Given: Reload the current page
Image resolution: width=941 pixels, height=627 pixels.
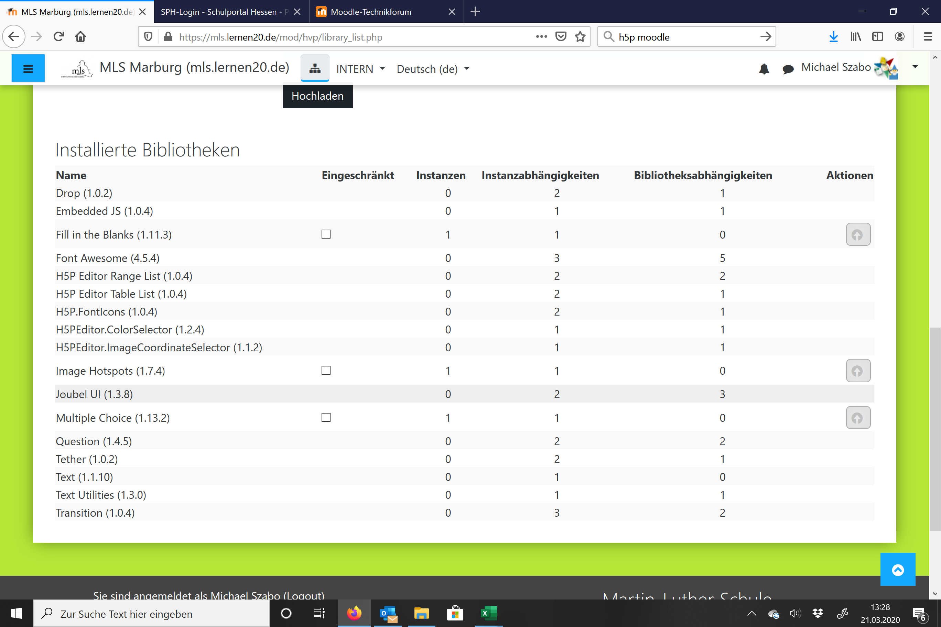Looking at the screenshot, I should click(59, 37).
